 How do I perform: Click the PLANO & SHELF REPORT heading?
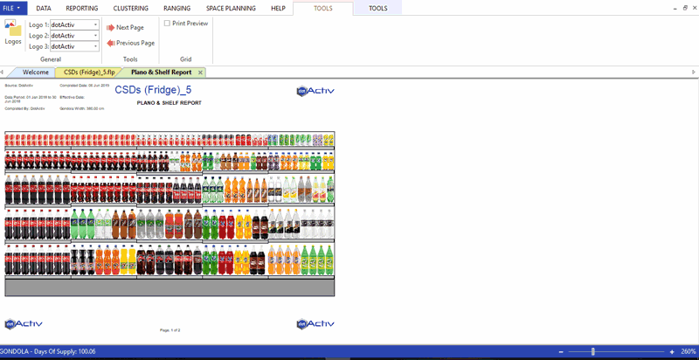pyautogui.click(x=169, y=103)
